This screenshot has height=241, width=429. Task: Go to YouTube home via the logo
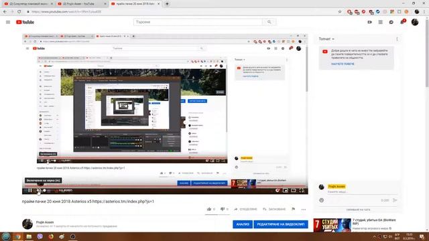tap(25, 22)
